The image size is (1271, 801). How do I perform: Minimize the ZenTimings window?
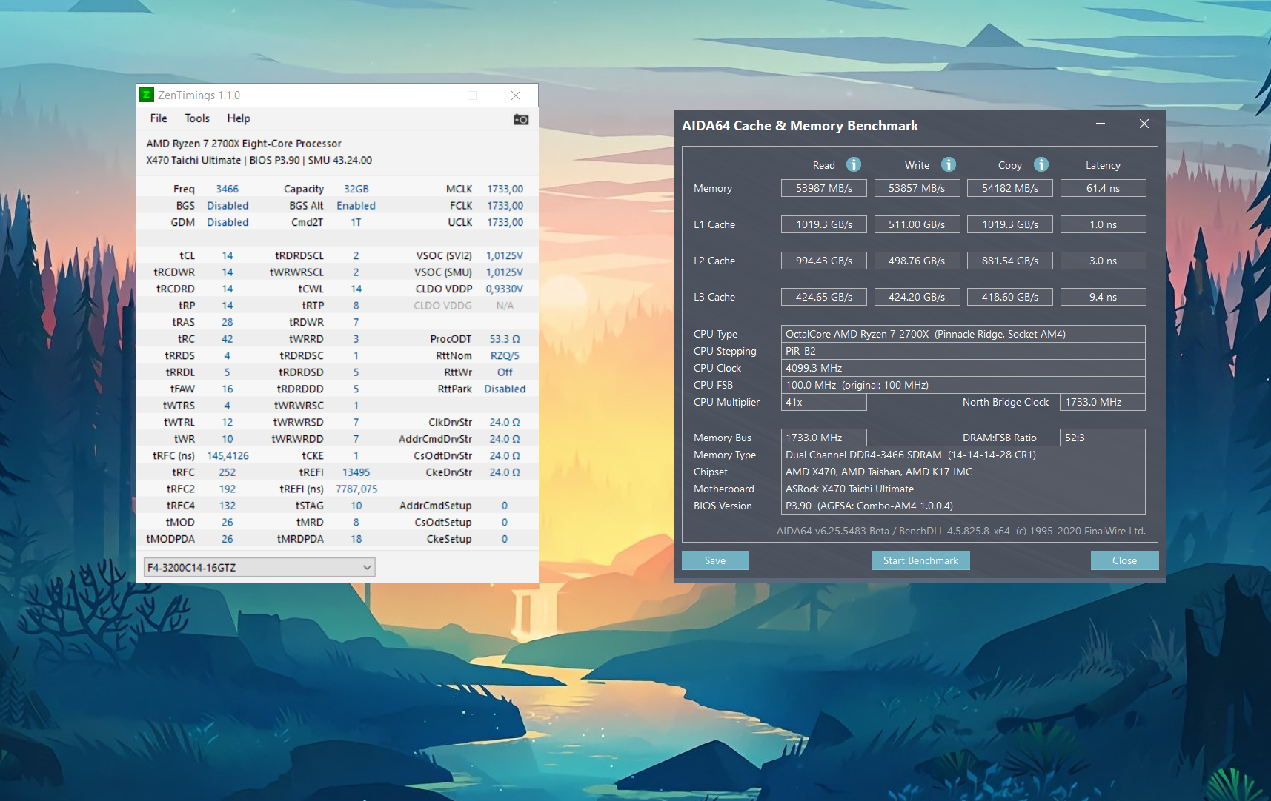click(429, 95)
